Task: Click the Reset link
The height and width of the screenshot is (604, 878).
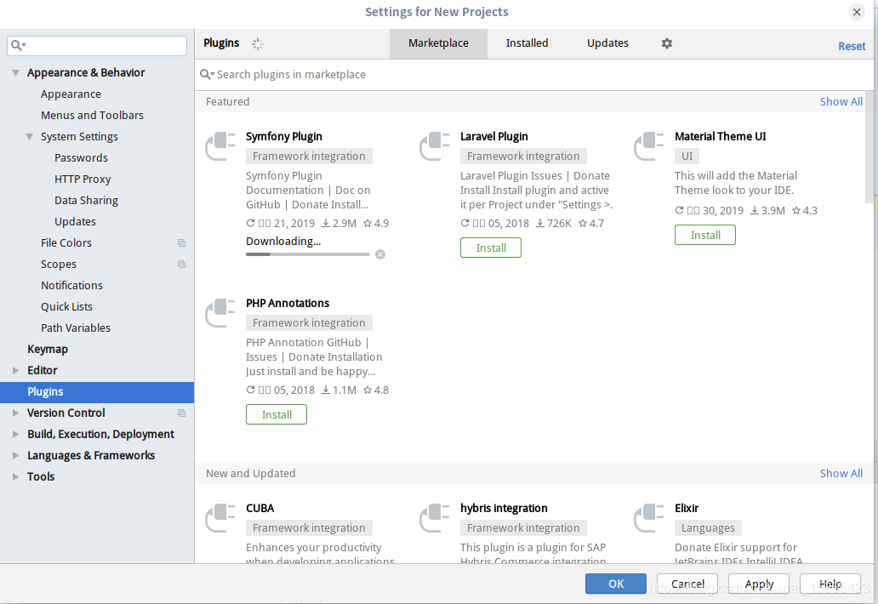Action: pos(851,47)
